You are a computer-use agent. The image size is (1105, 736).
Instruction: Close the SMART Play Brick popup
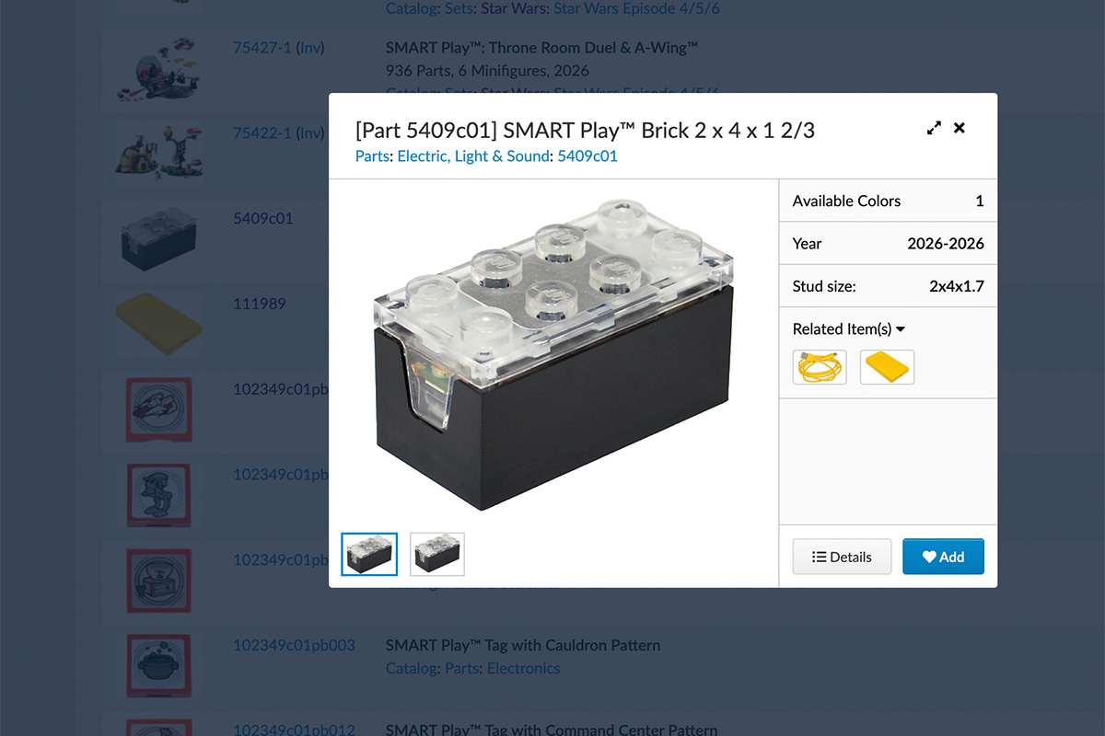point(960,128)
